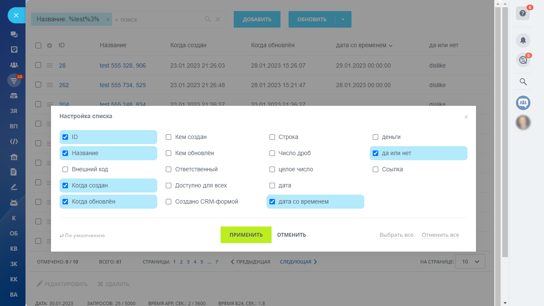Open the documents page icon in left sidebar
Screen dimensions: 544x306
(14, 172)
